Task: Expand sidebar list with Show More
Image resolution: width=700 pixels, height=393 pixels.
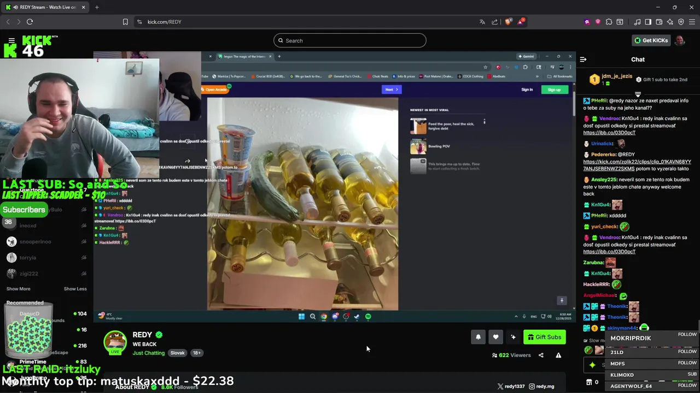Action: [x=19, y=289]
